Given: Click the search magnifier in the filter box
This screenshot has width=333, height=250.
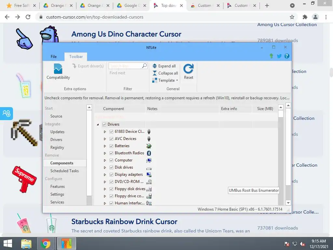Looking at the screenshot, I should point(144,66).
